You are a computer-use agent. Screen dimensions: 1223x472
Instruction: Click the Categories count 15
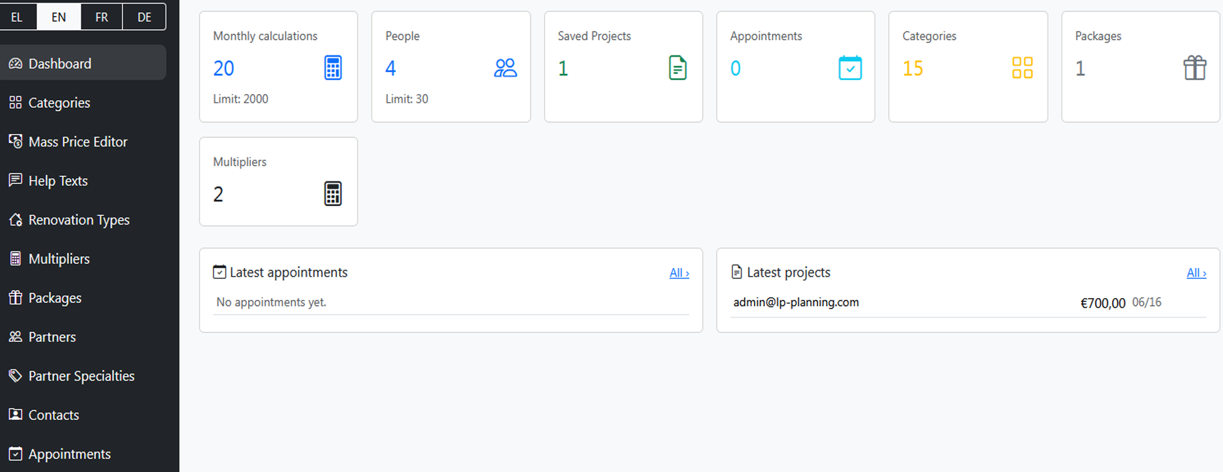click(913, 68)
